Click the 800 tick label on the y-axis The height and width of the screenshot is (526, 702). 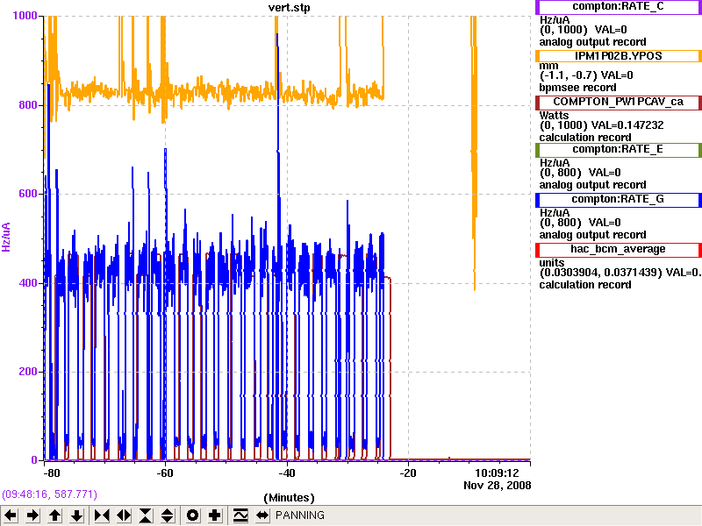coord(28,105)
